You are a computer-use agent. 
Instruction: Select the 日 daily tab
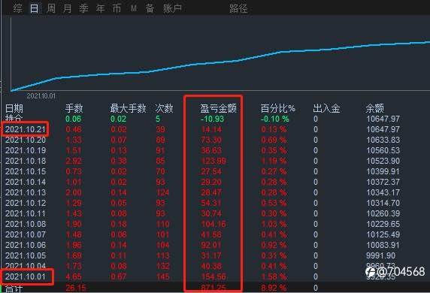(35, 8)
